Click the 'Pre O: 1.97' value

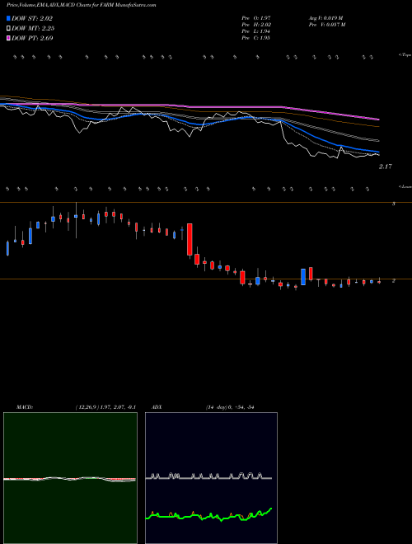coord(256,18)
